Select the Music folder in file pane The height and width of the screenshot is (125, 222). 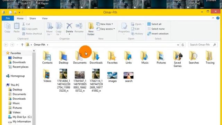145,58
